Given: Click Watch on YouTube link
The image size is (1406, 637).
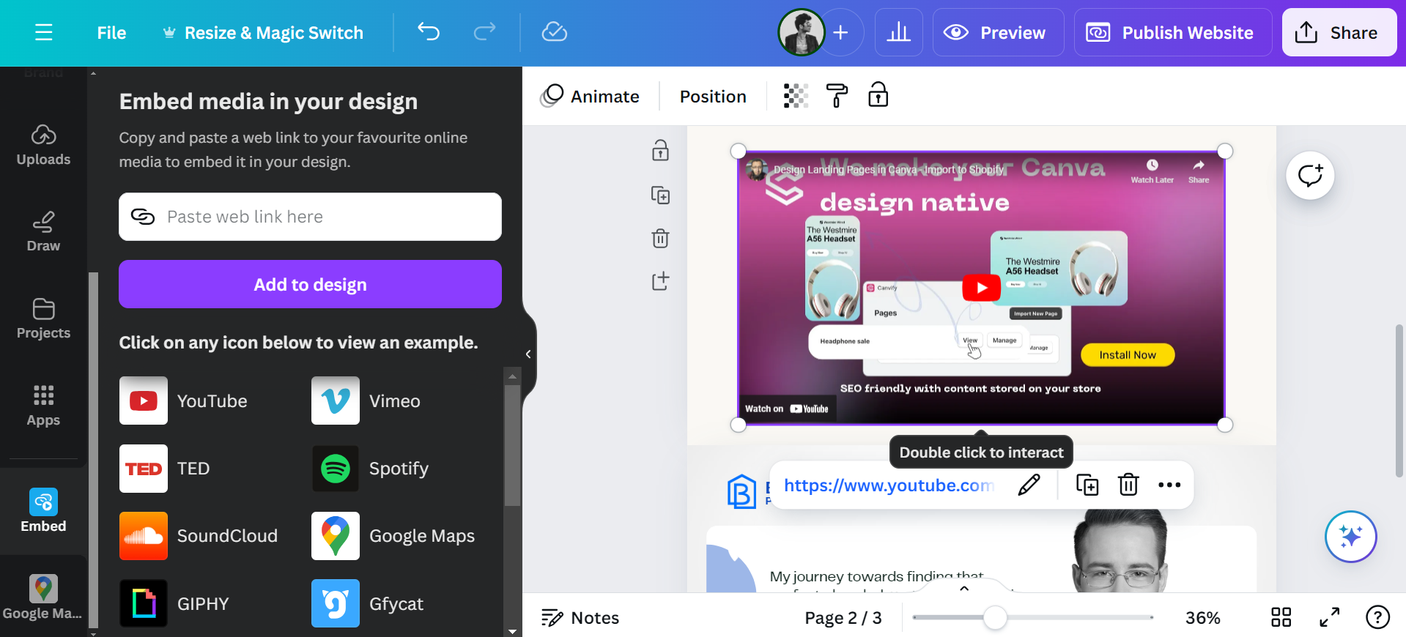Looking at the screenshot, I should 787,409.
